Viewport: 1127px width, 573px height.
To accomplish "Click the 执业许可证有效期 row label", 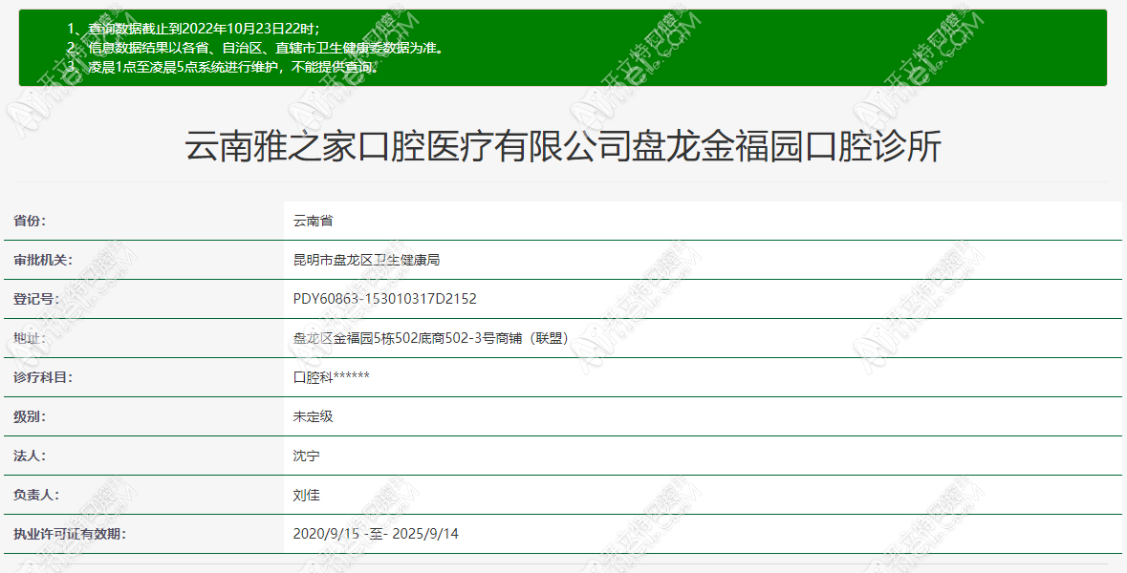I will click(69, 534).
